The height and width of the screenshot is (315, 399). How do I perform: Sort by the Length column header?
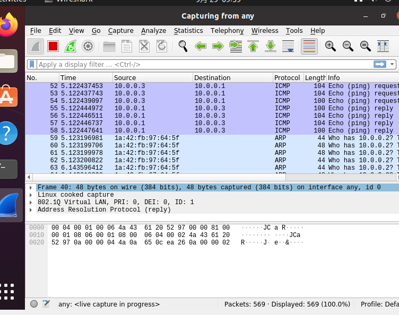pyautogui.click(x=315, y=78)
